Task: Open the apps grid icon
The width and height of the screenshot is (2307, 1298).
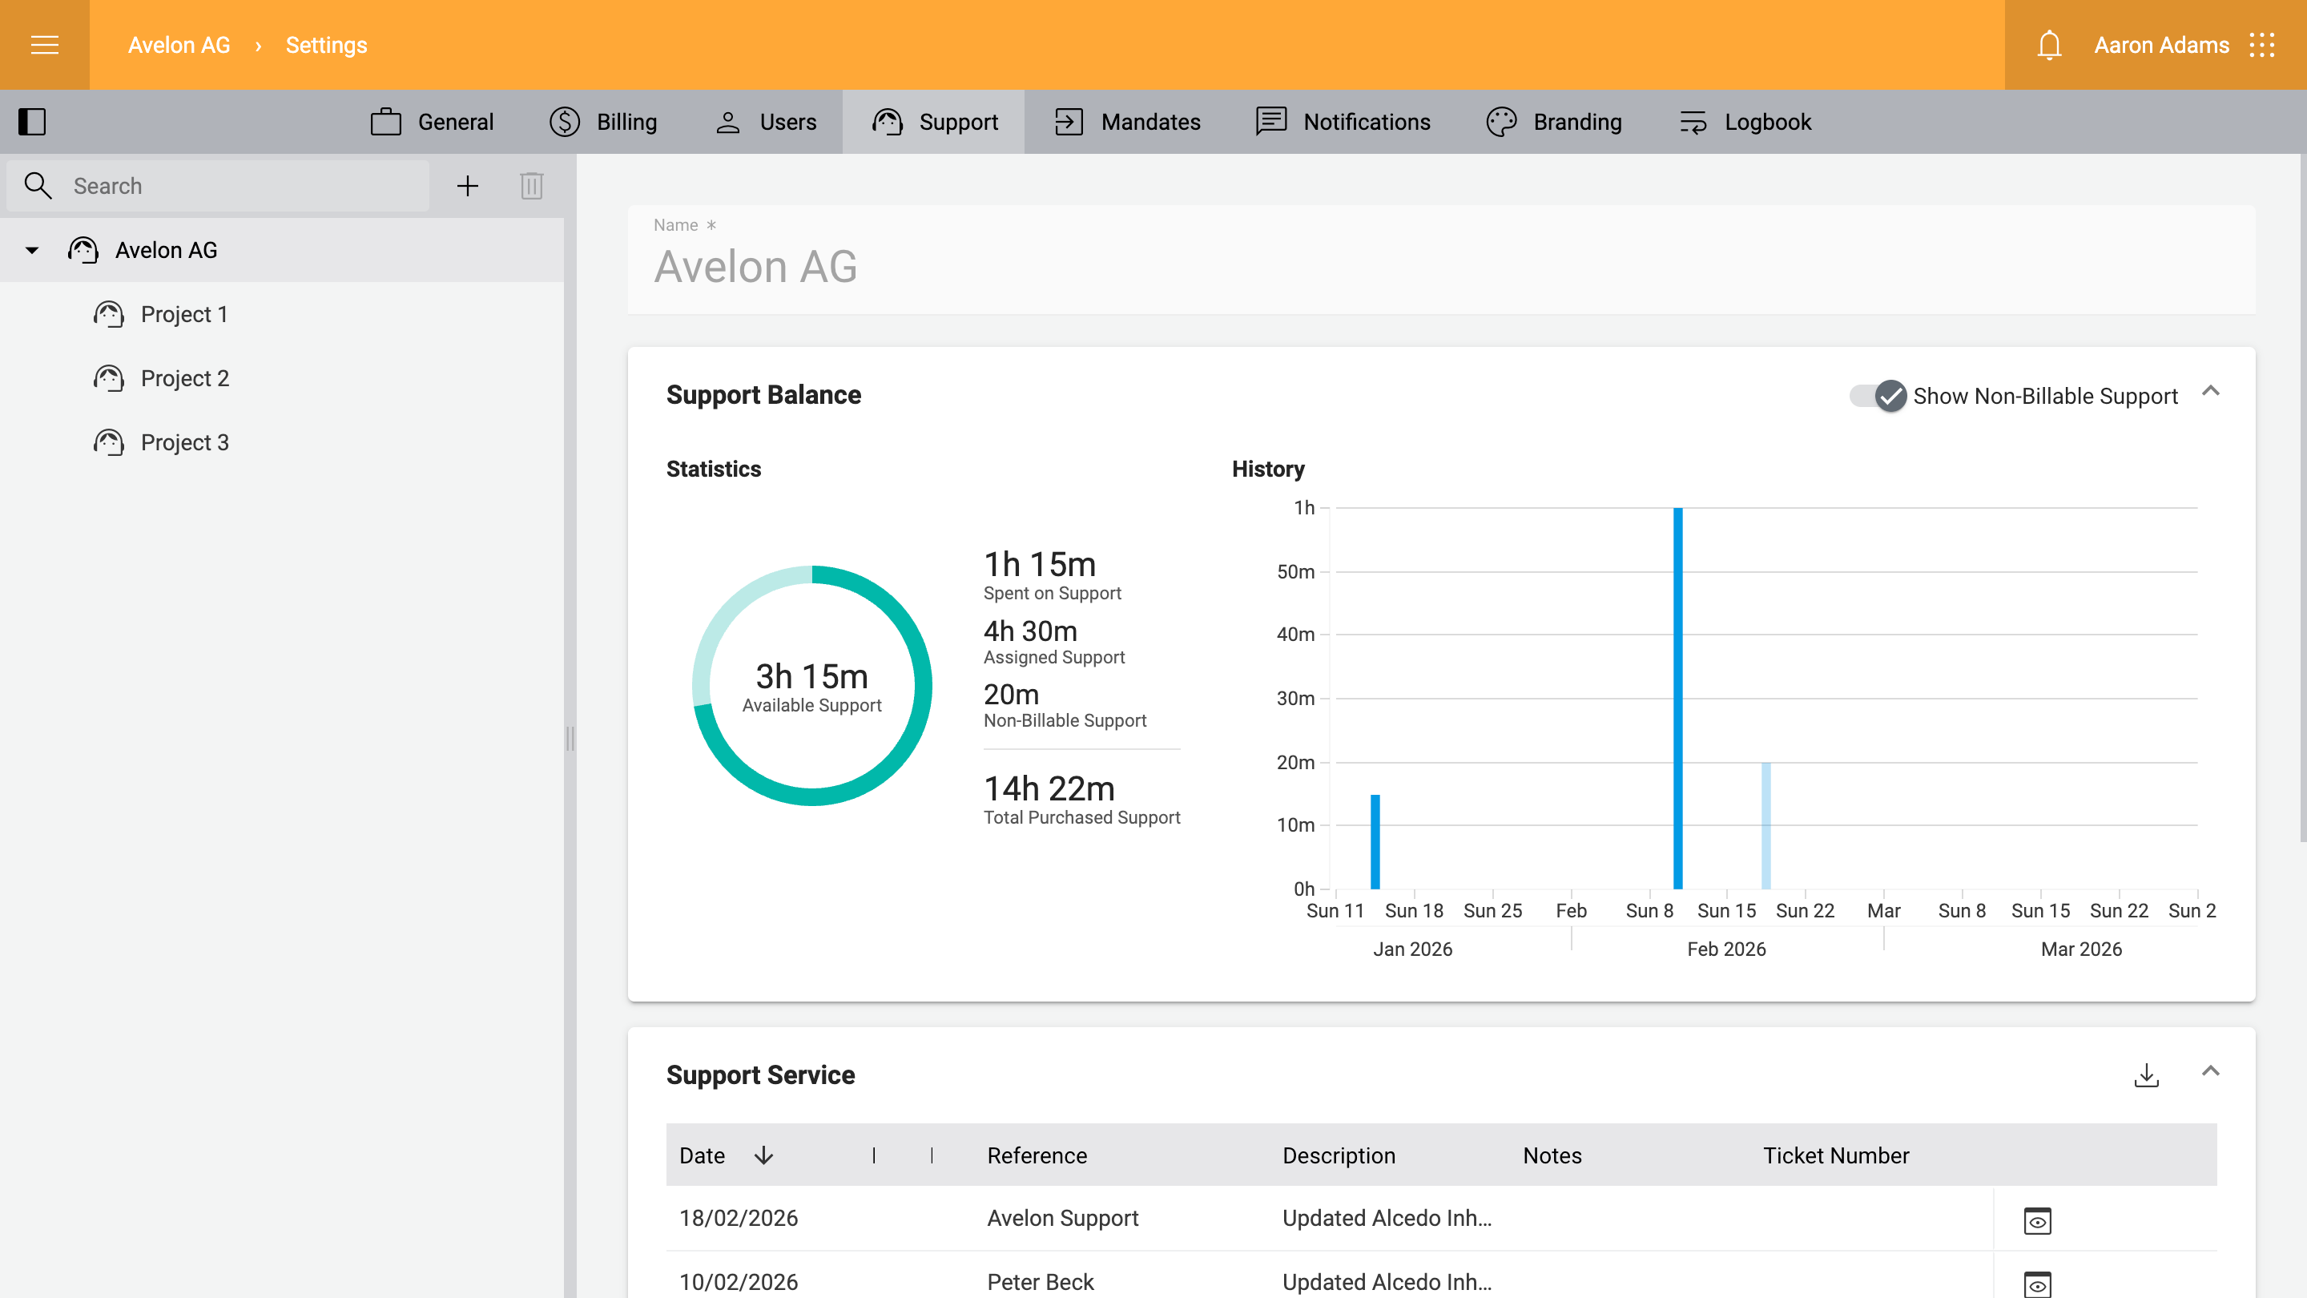Action: (x=2262, y=45)
